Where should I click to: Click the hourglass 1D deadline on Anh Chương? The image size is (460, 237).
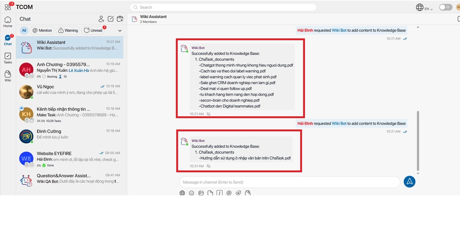tap(63, 76)
